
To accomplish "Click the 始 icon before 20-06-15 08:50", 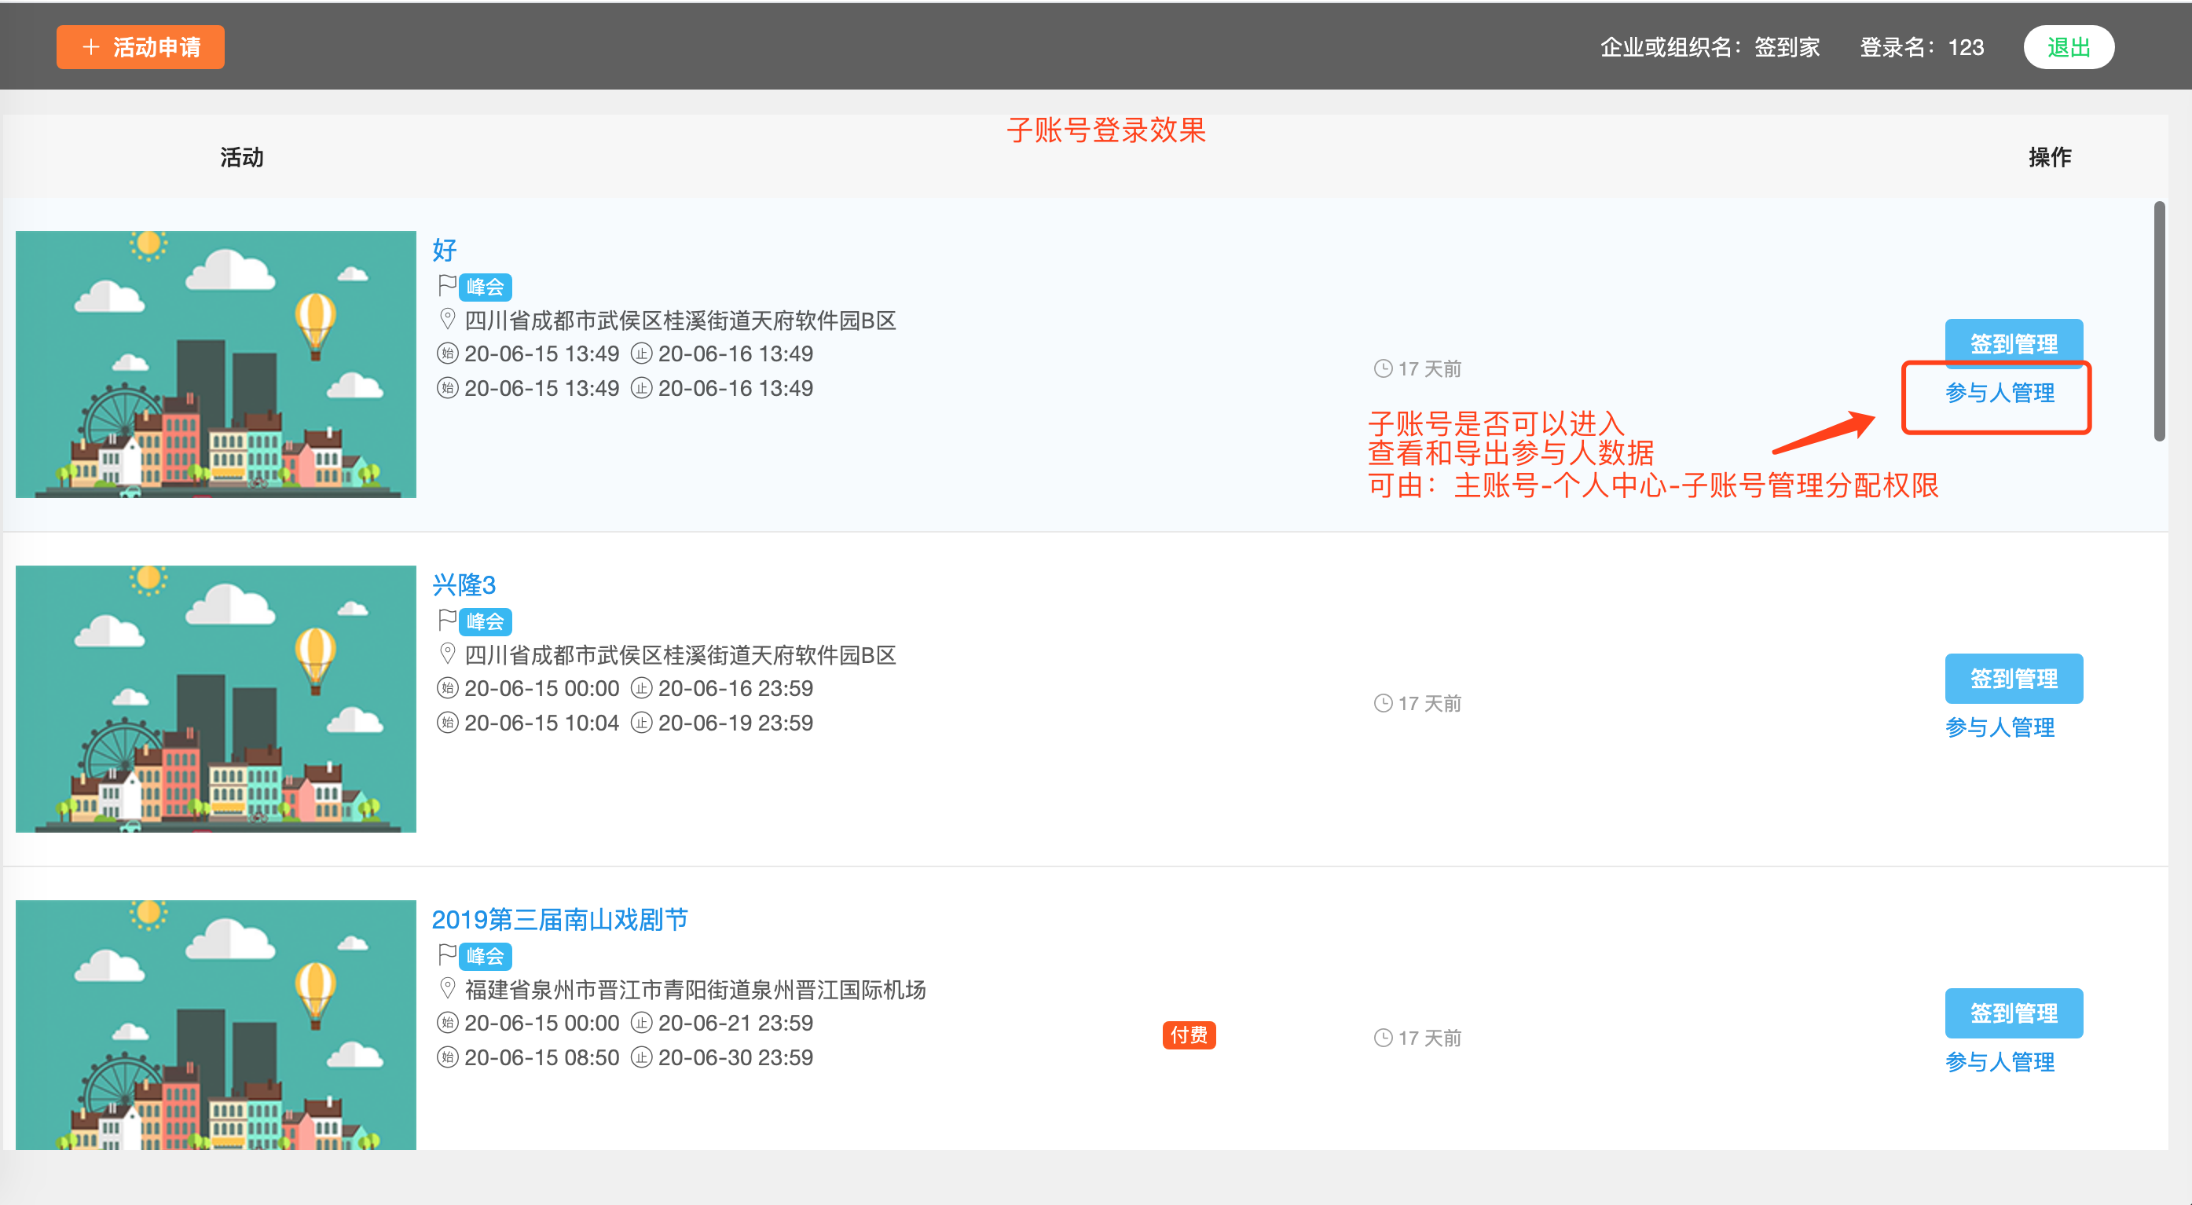I will [x=448, y=1057].
